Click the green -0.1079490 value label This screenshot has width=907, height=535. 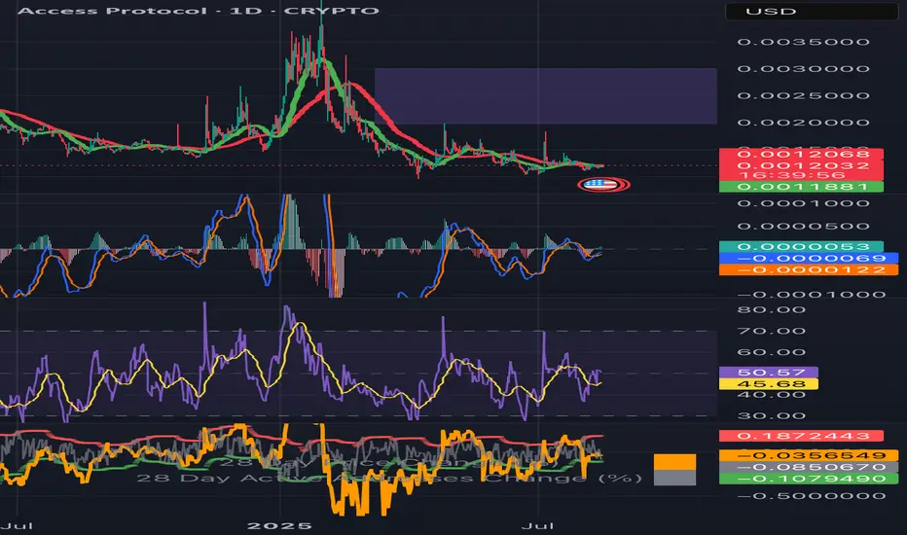808,479
